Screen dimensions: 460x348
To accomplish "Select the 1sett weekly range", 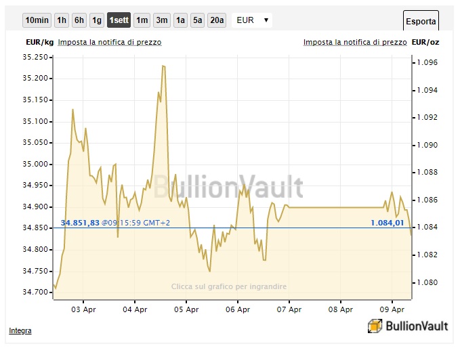I will click(x=119, y=20).
